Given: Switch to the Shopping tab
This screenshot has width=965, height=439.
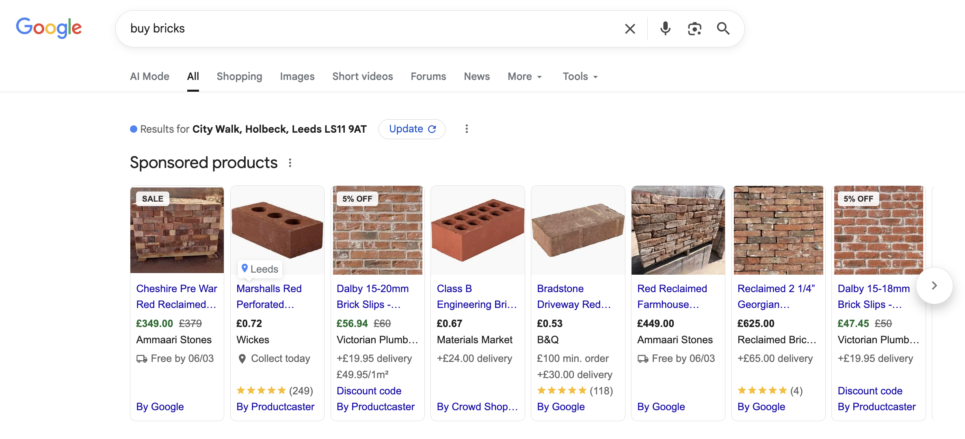Looking at the screenshot, I should 239,76.
